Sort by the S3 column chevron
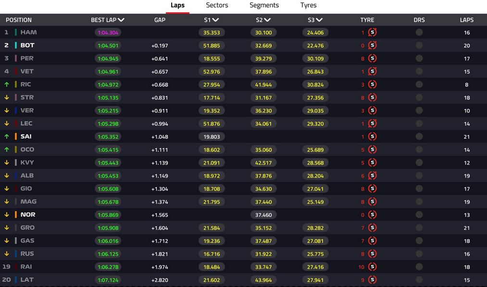The height and width of the screenshot is (287, 487). pos(319,20)
